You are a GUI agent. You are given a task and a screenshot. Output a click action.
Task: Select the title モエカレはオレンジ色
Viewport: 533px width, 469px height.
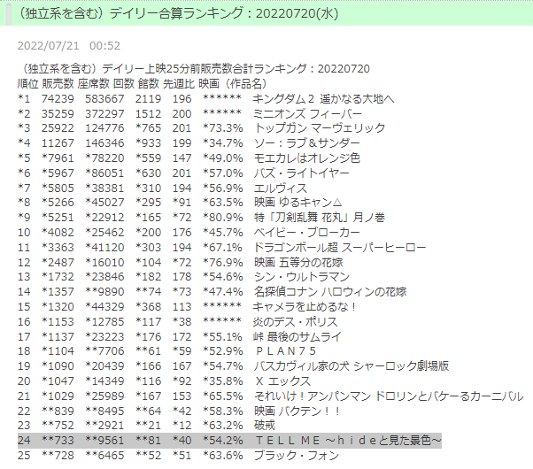click(x=307, y=158)
